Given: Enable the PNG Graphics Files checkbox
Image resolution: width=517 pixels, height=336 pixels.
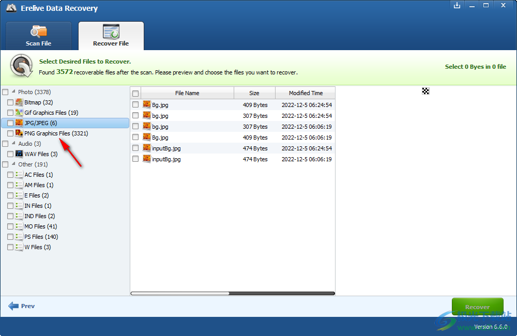Looking at the screenshot, I should pos(10,133).
